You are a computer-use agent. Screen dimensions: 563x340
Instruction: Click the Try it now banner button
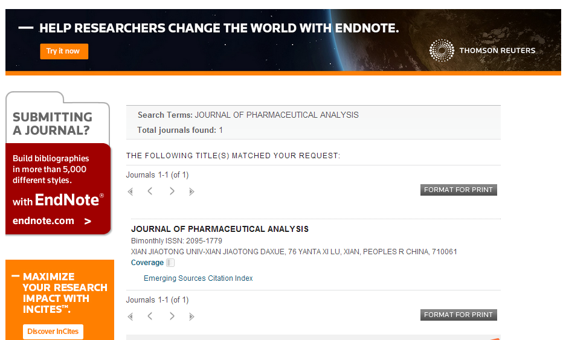pyautogui.click(x=64, y=51)
